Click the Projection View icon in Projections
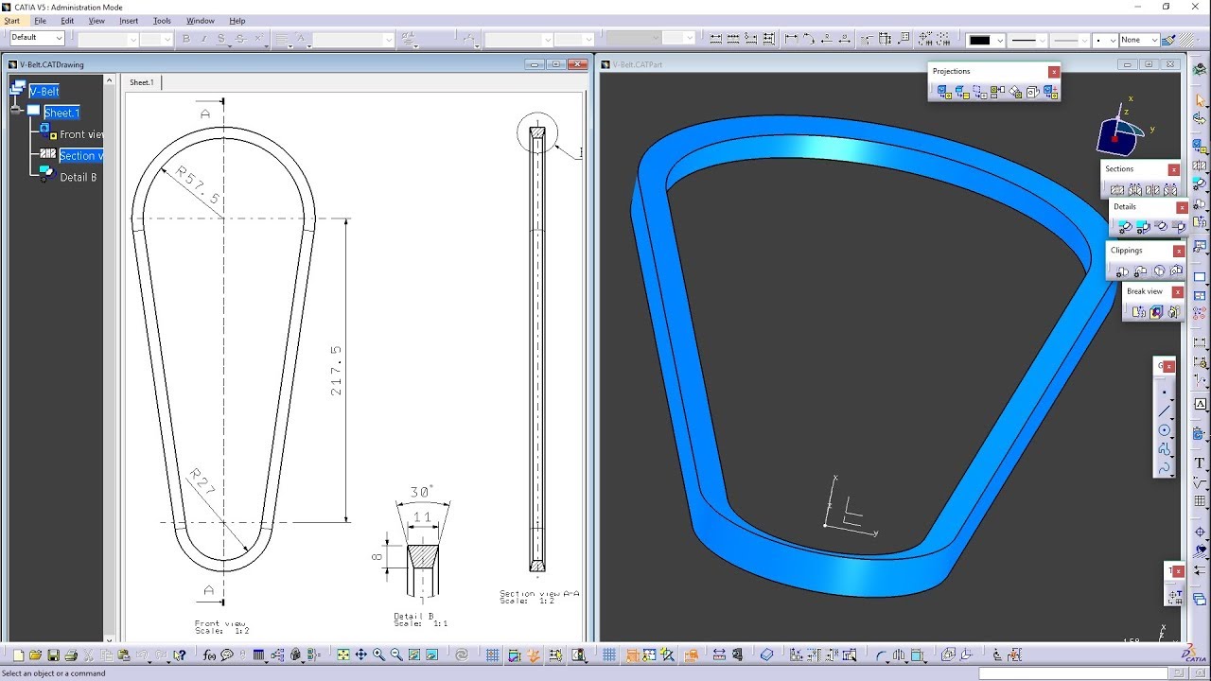Image resolution: width=1211 pixels, height=681 pixels. coord(997,92)
